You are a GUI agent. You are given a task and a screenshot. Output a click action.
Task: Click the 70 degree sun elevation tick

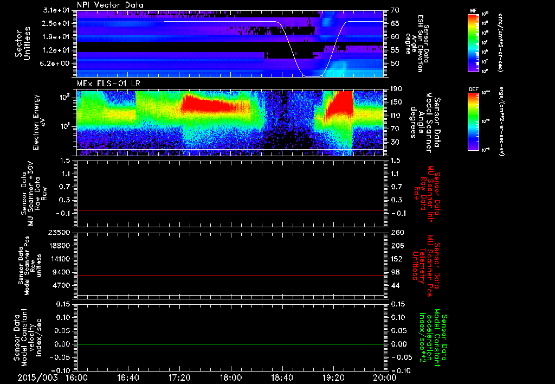click(x=395, y=10)
